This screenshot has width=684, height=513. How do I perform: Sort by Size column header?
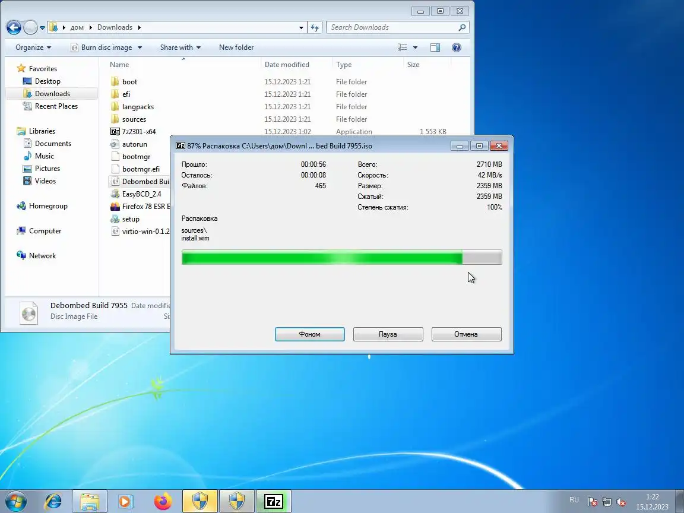413,65
